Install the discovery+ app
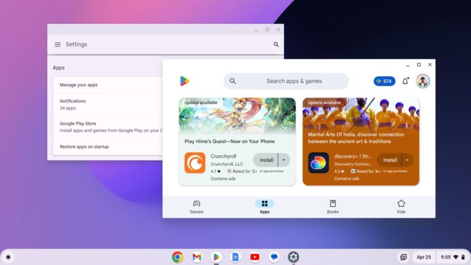The width and height of the screenshot is (471, 265). pos(390,160)
